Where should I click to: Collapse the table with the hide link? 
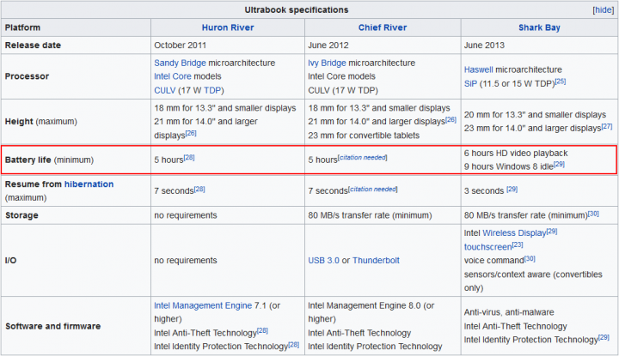click(604, 9)
